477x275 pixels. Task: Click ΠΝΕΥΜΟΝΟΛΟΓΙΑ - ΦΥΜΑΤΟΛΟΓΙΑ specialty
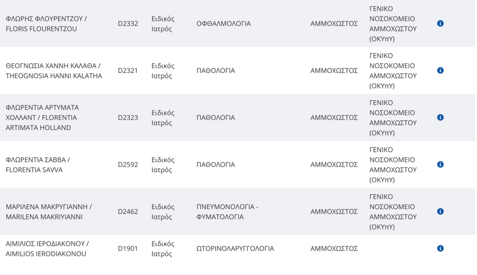pyautogui.click(x=227, y=212)
